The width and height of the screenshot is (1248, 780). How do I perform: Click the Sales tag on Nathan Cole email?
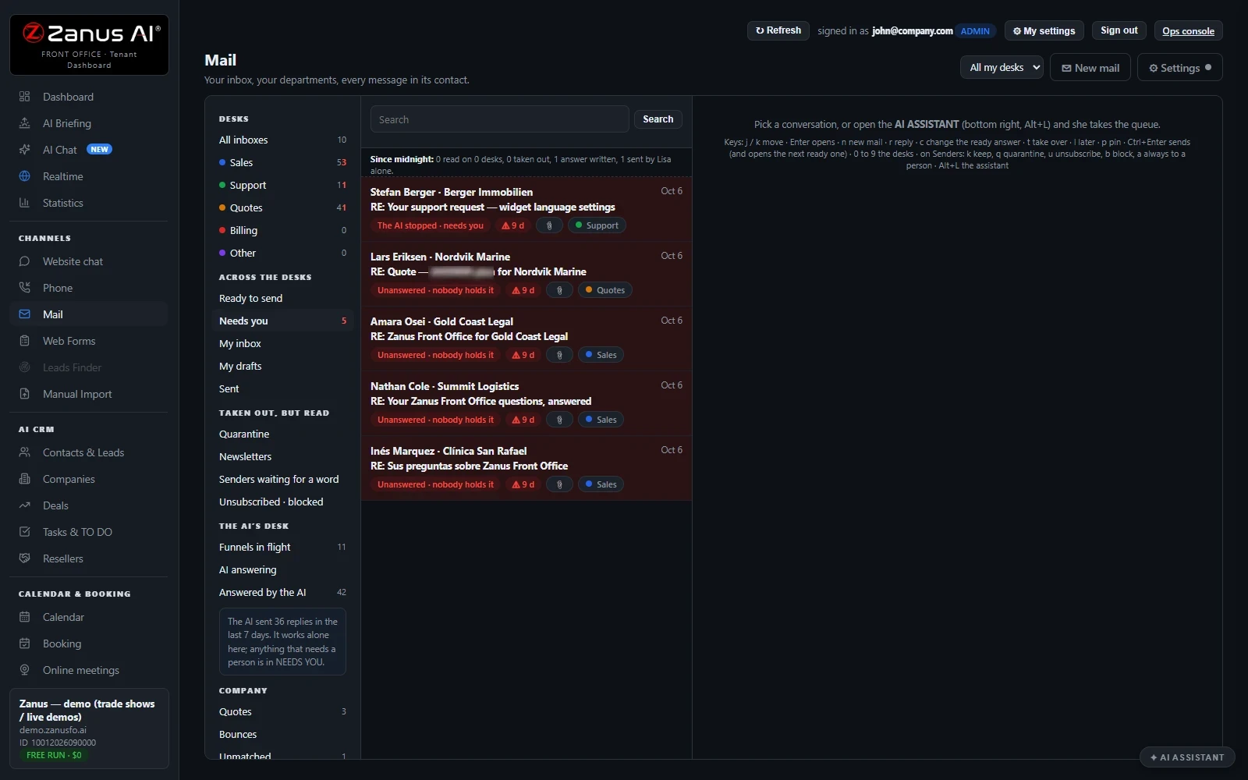tap(601, 420)
